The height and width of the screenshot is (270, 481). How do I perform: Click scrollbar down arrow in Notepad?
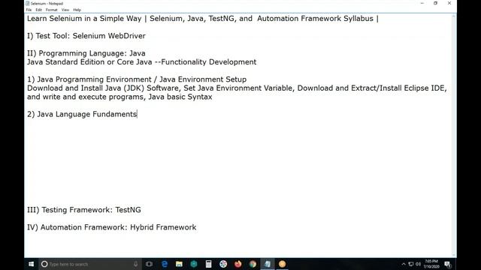click(x=454, y=255)
